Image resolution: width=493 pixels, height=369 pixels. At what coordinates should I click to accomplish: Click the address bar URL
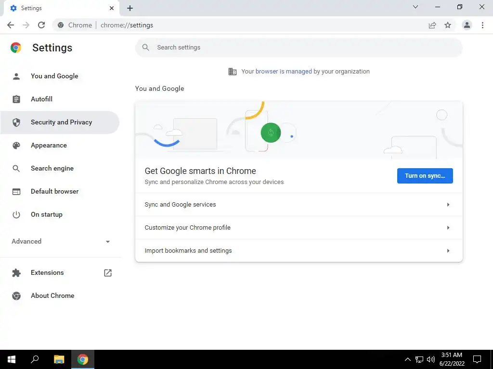click(x=127, y=25)
